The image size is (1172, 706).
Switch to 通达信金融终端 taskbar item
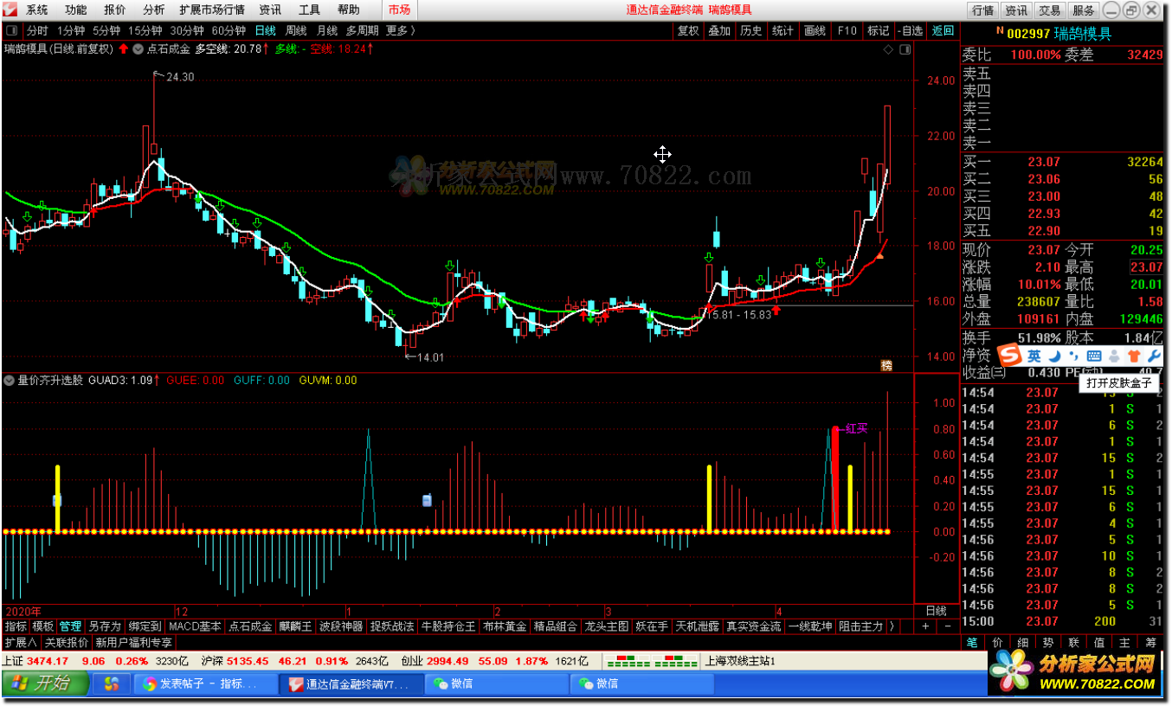pos(351,684)
